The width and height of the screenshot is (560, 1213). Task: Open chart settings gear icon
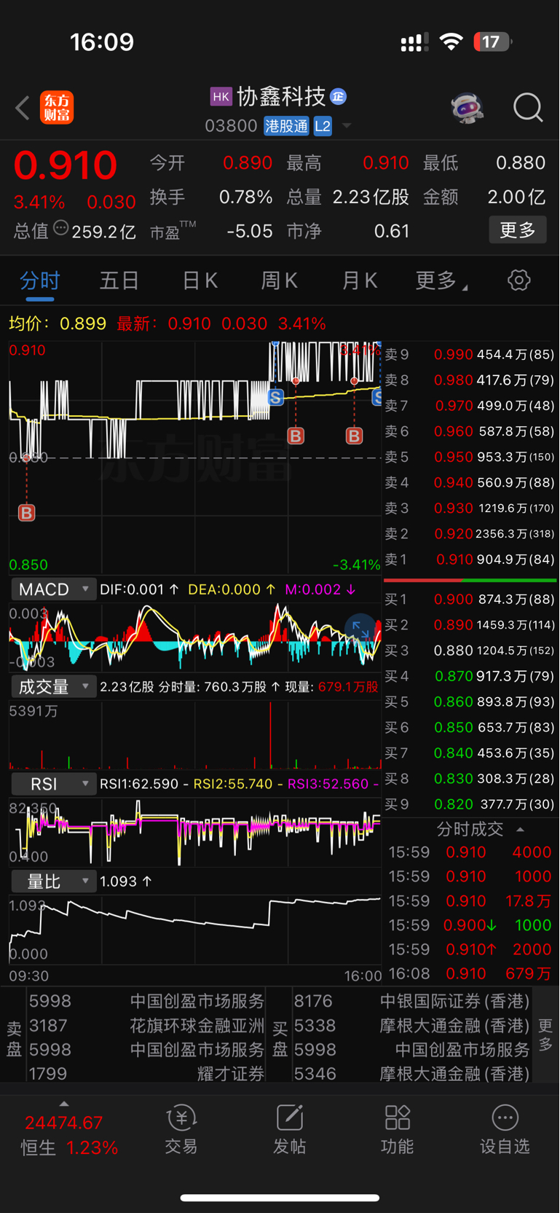[x=518, y=280]
